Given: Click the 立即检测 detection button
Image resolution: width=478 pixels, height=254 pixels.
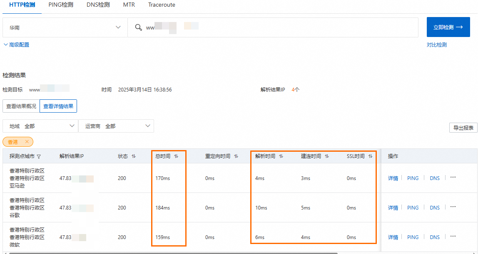Looking at the screenshot, I should [x=448, y=27].
